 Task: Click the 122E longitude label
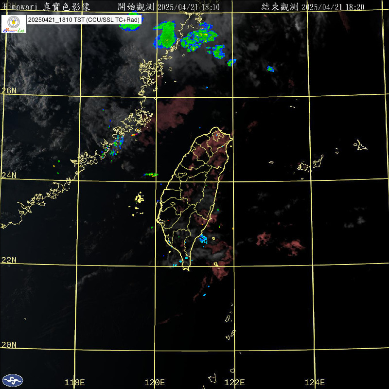(235, 382)
